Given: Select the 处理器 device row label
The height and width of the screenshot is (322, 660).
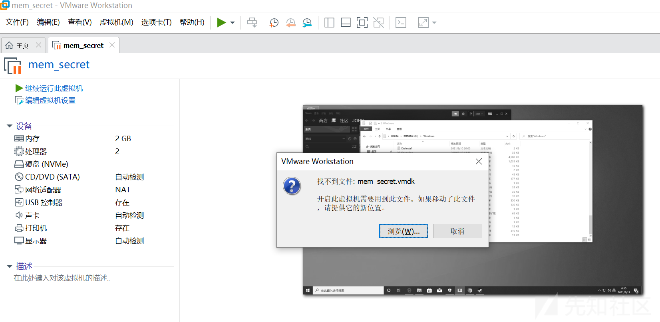Looking at the screenshot, I should (36, 151).
